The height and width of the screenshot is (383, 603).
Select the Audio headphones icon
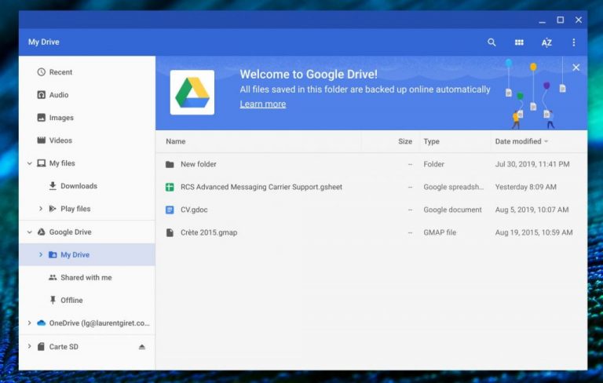pos(41,95)
